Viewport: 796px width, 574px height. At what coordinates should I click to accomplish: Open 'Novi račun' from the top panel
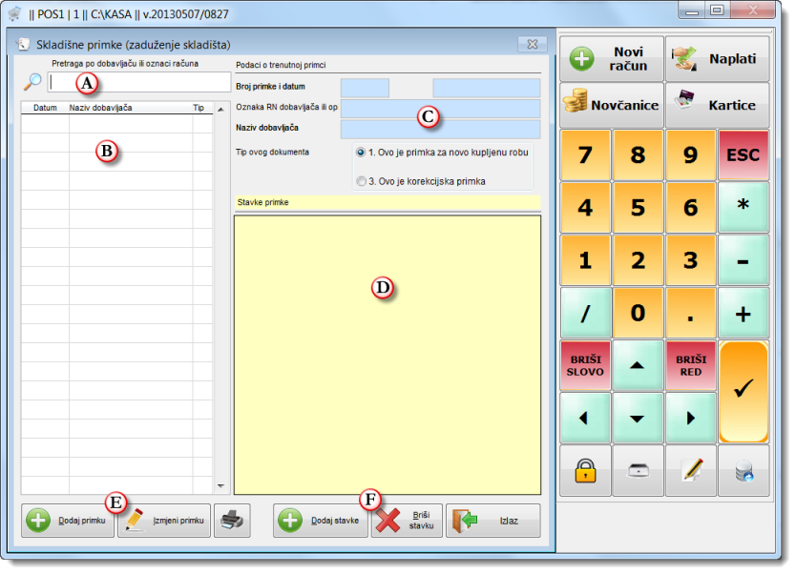[612, 59]
